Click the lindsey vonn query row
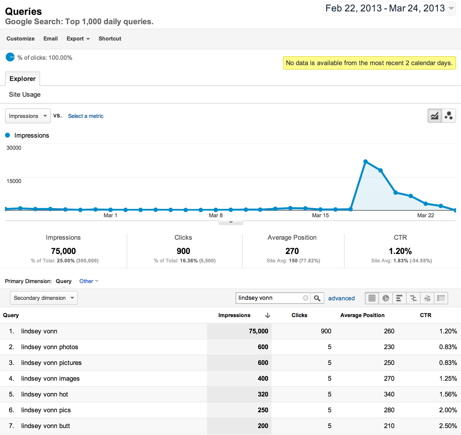This screenshot has height=435, width=461. 230,331
